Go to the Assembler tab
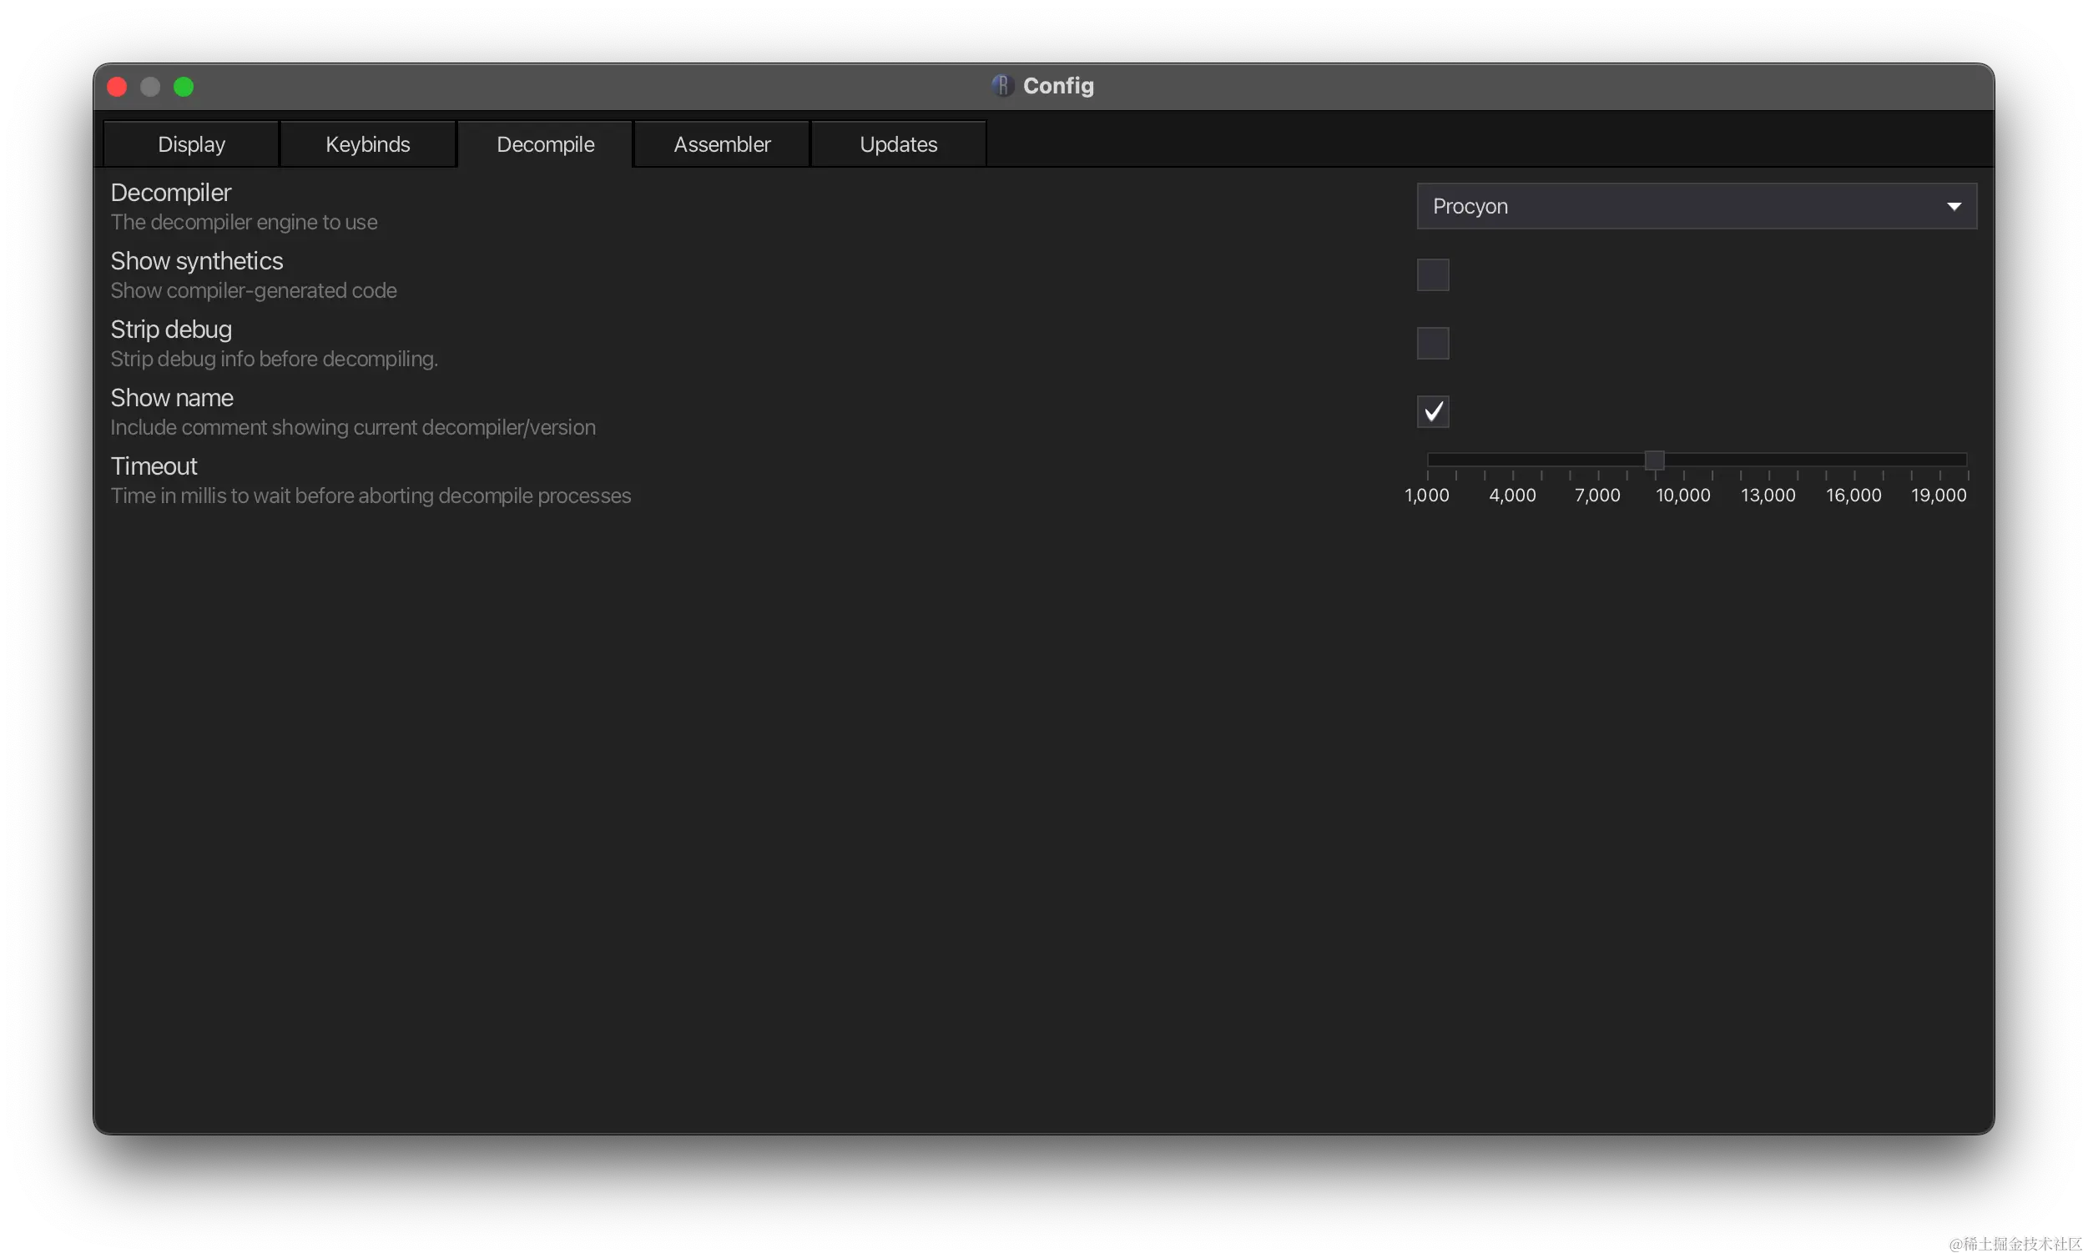This screenshot has width=2088, height=1258. pyautogui.click(x=722, y=144)
